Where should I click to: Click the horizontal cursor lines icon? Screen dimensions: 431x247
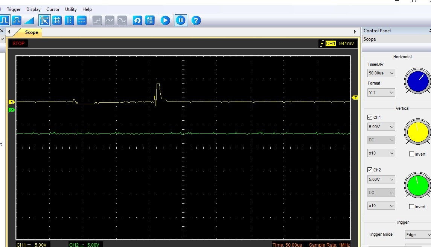pos(82,20)
